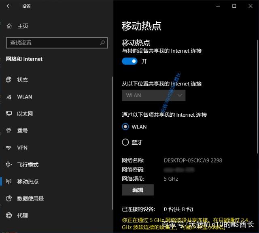
Task: Close the 设置 window
Action: (x=251, y=6)
